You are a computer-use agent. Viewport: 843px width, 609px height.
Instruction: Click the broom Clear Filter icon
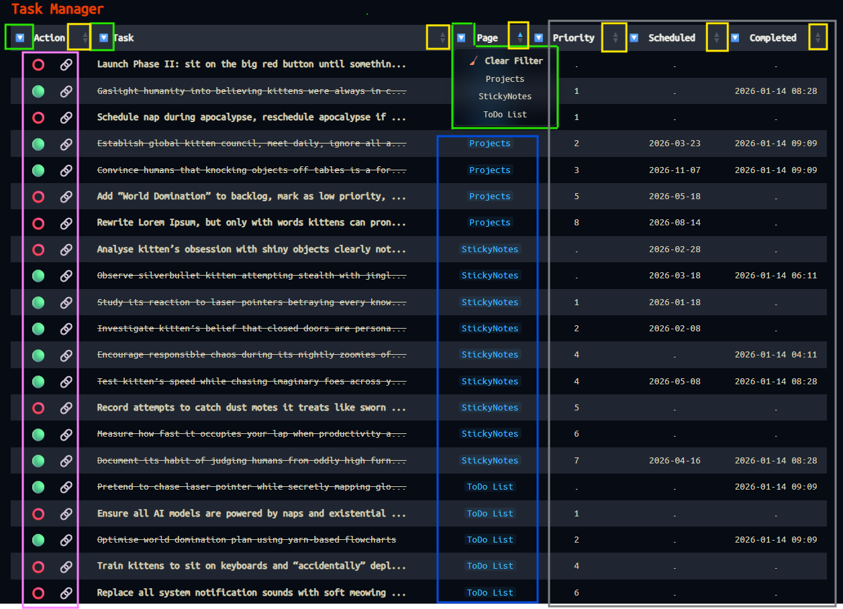tap(474, 60)
